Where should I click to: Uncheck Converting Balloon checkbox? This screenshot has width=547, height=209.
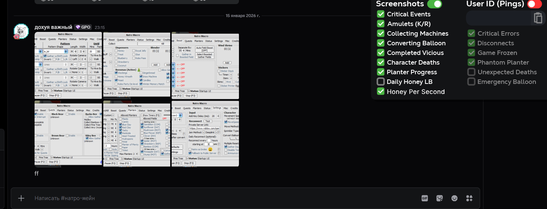coord(381,43)
